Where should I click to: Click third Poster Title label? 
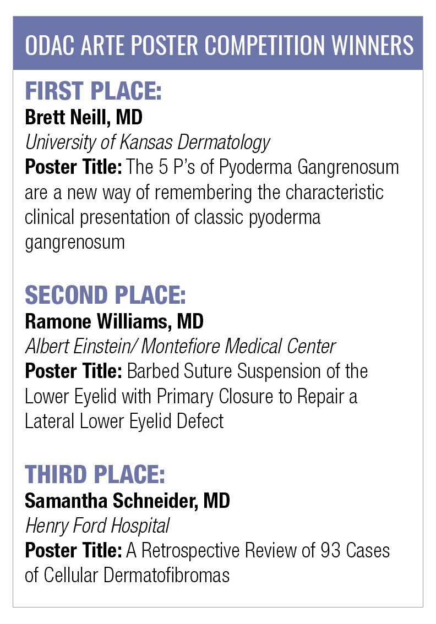pyautogui.click(x=73, y=551)
